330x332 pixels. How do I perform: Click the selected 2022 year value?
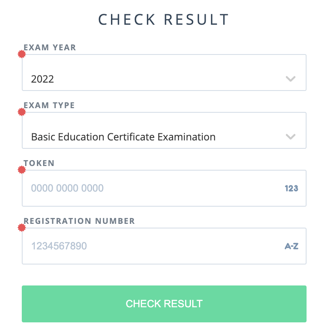(42, 79)
